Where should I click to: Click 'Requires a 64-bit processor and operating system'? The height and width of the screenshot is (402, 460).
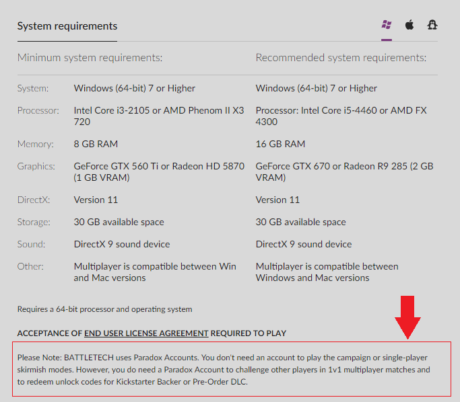point(105,309)
